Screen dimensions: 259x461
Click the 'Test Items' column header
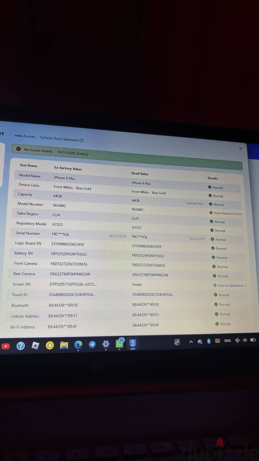pyautogui.click(x=28, y=165)
